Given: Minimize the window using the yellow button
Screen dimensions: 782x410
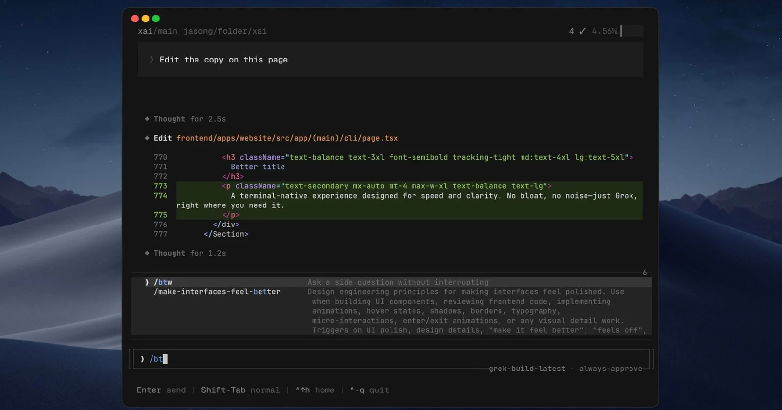Looking at the screenshot, I should (x=145, y=19).
